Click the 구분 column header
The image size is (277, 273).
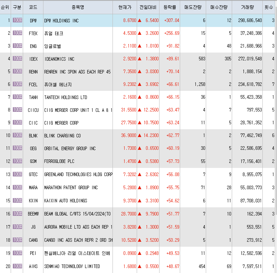point(17,7)
